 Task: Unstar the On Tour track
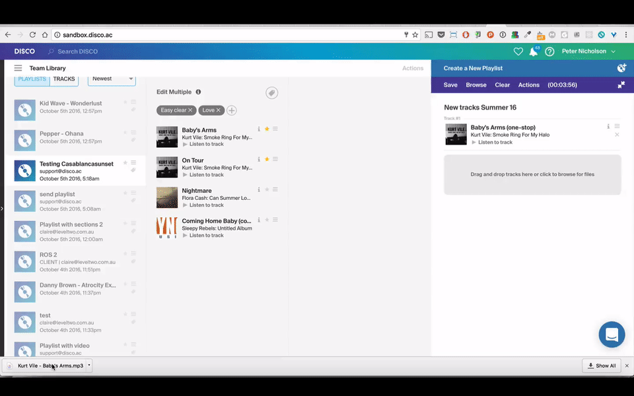267,159
